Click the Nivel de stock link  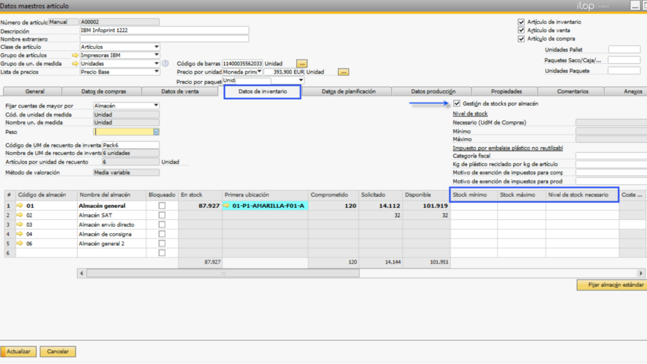(x=470, y=114)
